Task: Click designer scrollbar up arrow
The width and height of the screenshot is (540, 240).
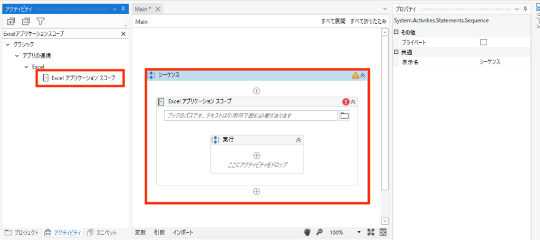Action: pos(385,32)
